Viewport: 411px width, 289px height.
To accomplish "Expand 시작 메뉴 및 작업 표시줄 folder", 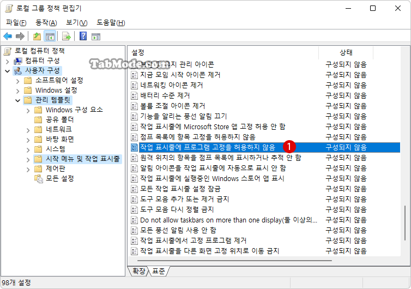I will pyautogui.click(x=28, y=159).
